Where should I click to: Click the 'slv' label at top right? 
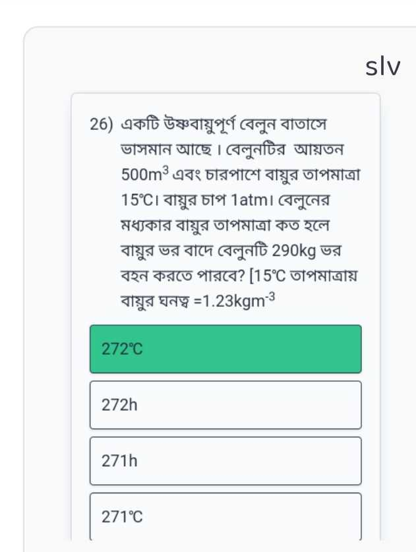[x=382, y=65]
